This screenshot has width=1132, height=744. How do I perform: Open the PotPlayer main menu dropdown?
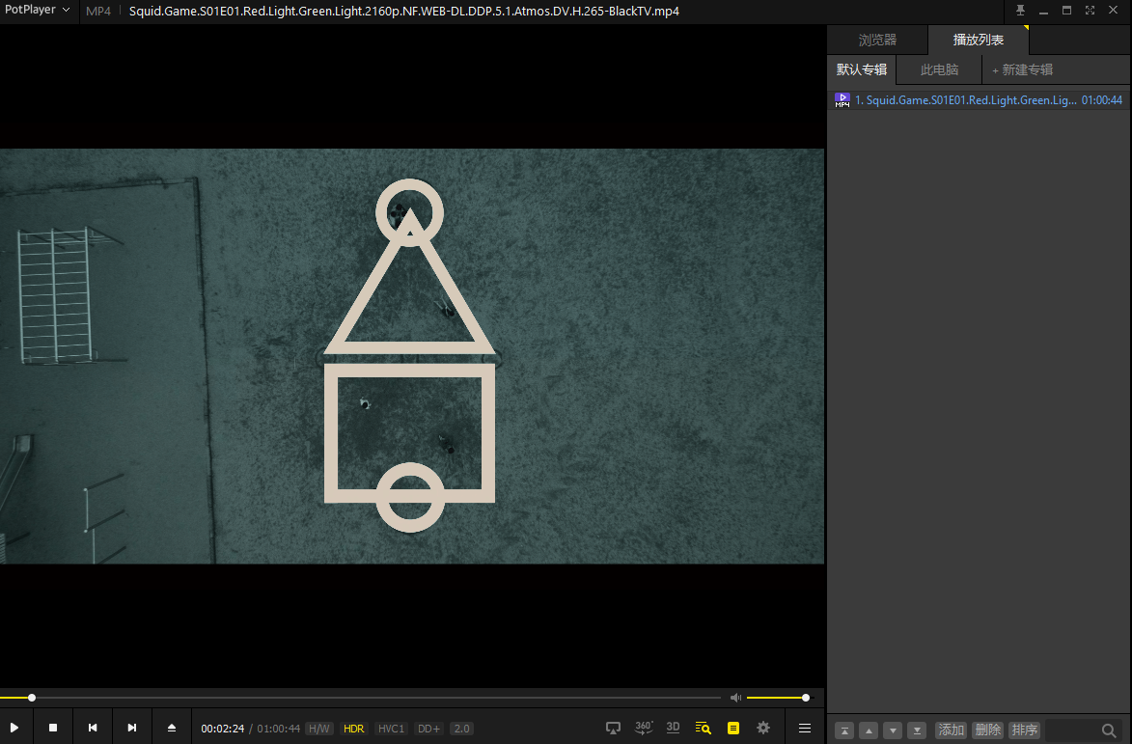(37, 10)
